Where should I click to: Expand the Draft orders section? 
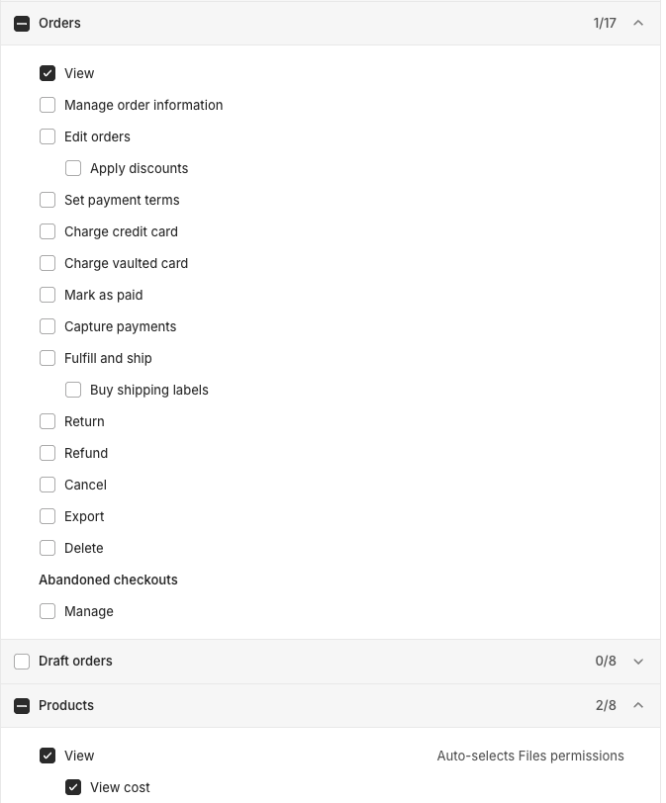click(638, 662)
